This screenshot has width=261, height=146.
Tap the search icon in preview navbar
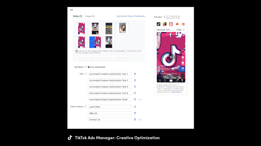coord(165,80)
